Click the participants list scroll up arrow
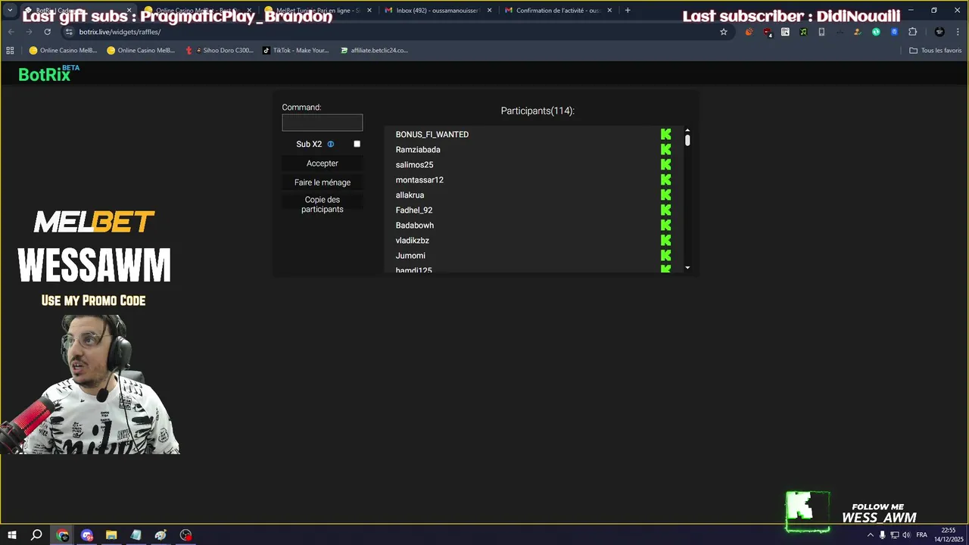Image resolution: width=969 pixels, height=545 pixels. click(687, 130)
